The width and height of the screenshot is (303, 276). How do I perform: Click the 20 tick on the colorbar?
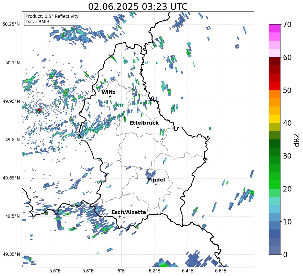click(287, 189)
